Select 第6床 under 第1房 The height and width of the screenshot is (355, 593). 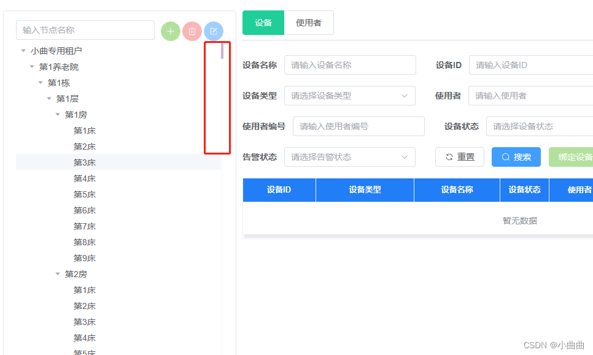tap(85, 210)
